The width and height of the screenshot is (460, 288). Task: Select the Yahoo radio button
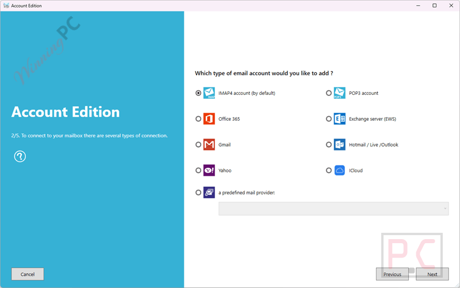click(198, 170)
